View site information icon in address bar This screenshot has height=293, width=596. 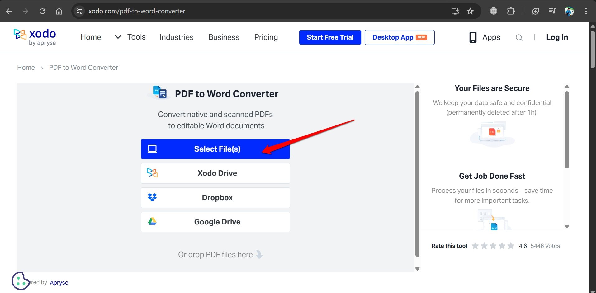[79, 11]
